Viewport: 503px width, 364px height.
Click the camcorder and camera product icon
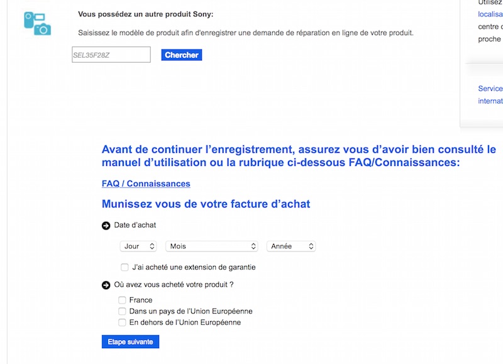point(38,23)
